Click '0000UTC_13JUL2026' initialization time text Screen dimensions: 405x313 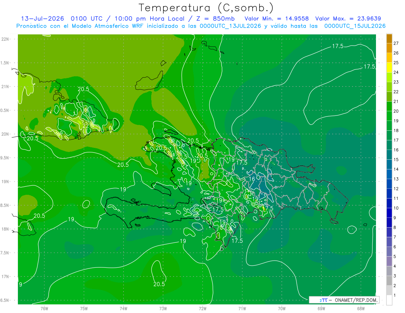pyautogui.click(x=230, y=26)
